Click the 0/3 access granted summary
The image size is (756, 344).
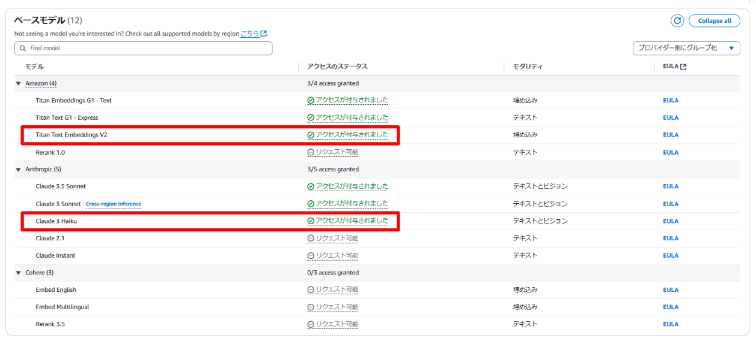coord(333,273)
